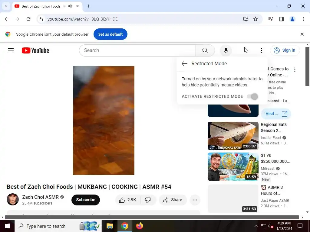Sign in to YouTube
This screenshot has height=232, width=310.
pos(285,50)
